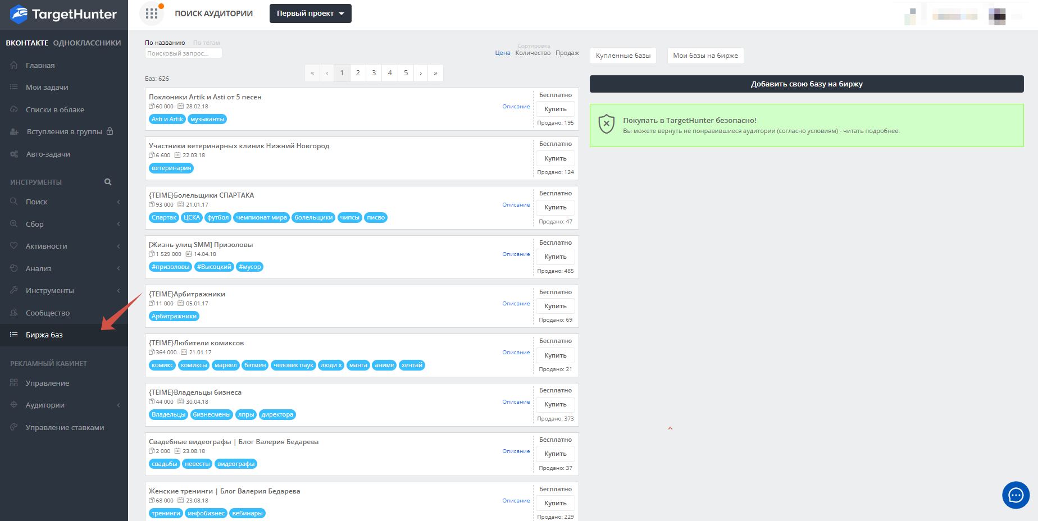Open the support chat bubble
1038x521 pixels.
(1016, 495)
